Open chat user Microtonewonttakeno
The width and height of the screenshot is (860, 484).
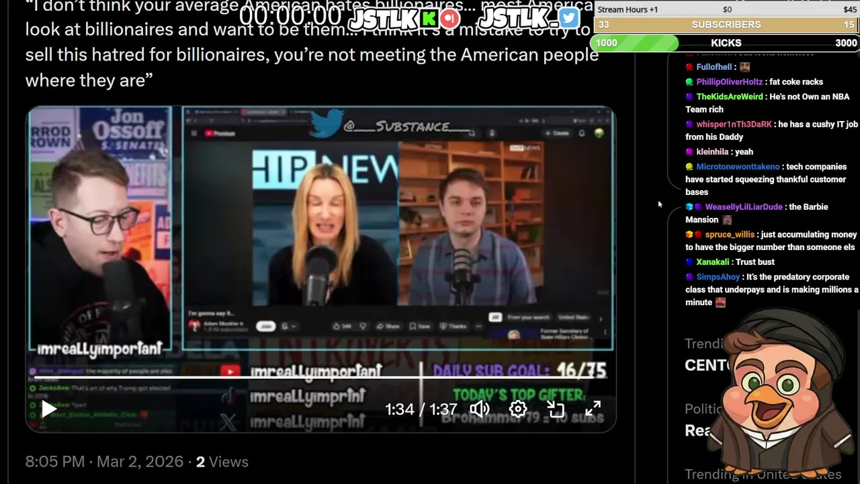(x=738, y=167)
